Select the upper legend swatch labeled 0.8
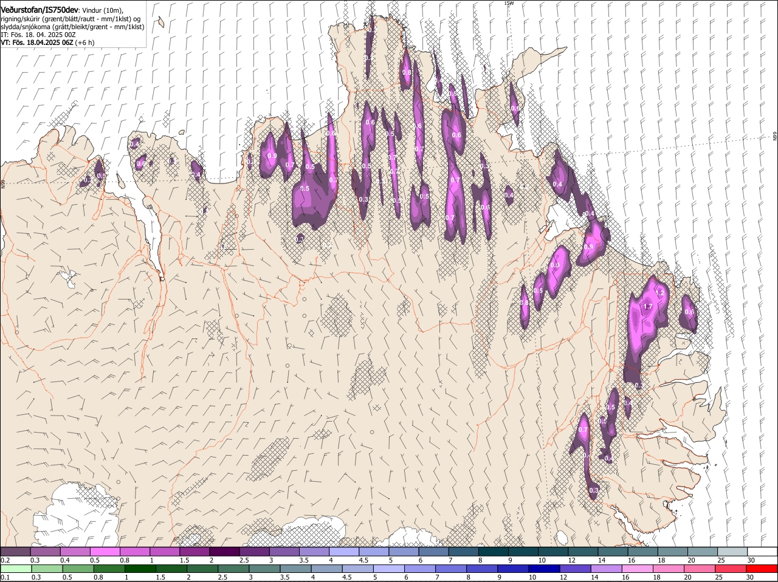This screenshot has height=582, width=778. pos(134,551)
